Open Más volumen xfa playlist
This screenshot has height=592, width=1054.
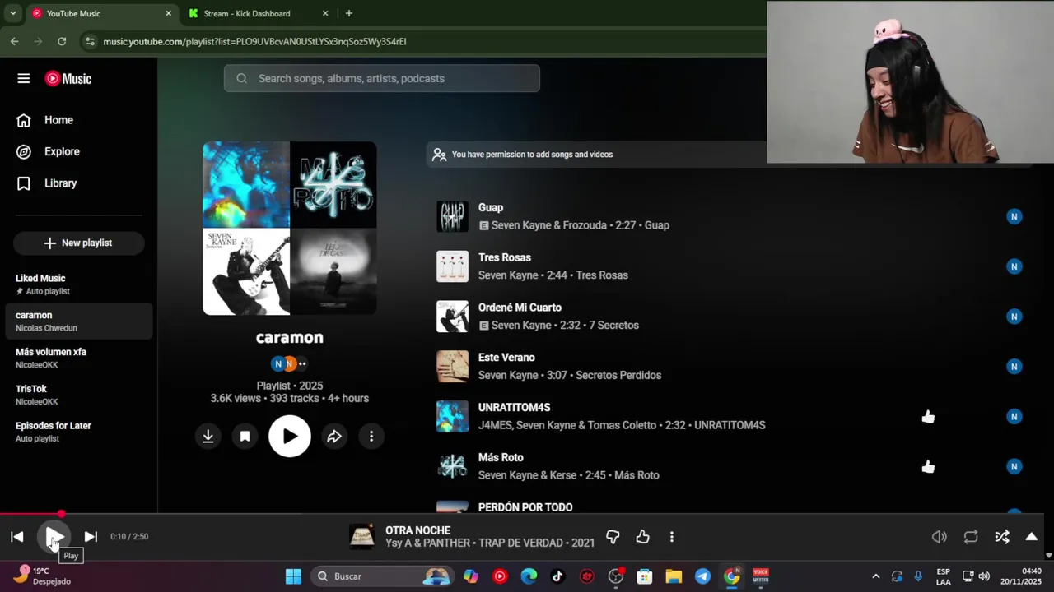78,358
